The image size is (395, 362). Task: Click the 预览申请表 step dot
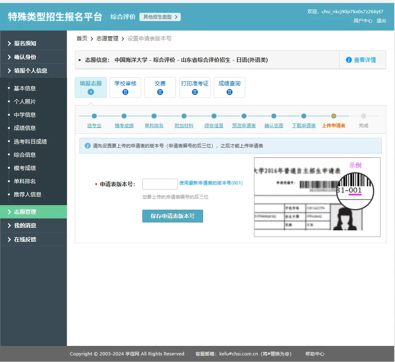coord(244,116)
